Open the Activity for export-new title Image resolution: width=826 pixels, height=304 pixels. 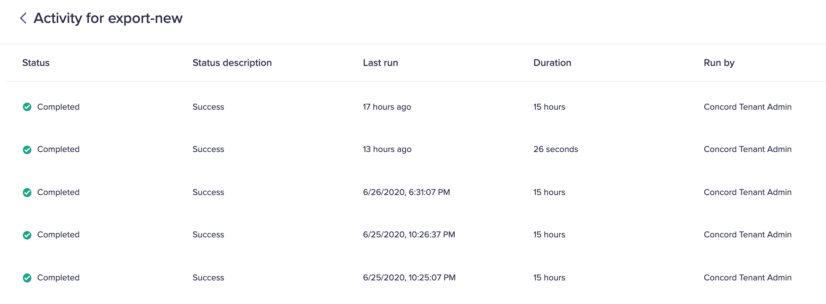(x=108, y=18)
